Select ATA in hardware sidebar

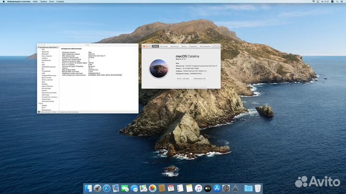tap(43, 50)
